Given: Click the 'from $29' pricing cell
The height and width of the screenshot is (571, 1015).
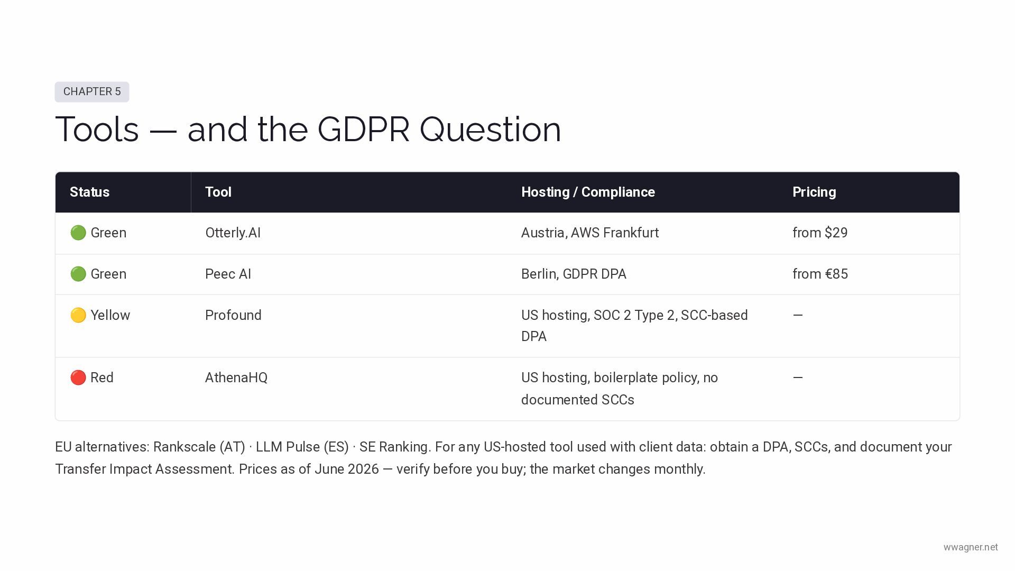Looking at the screenshot, I should pos(820,233).
